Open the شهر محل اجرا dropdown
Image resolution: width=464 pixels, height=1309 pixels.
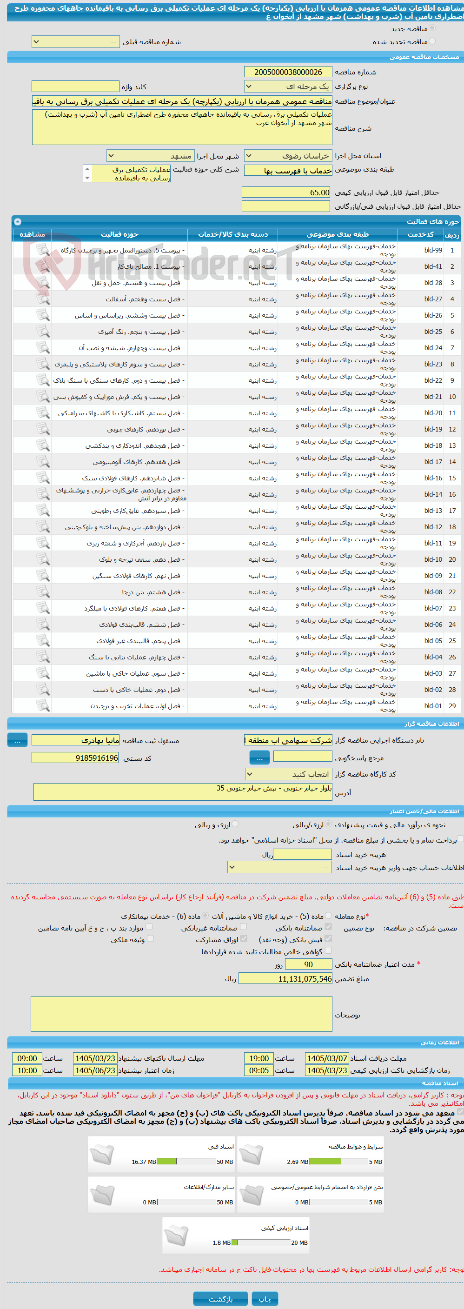coord(151,156)
